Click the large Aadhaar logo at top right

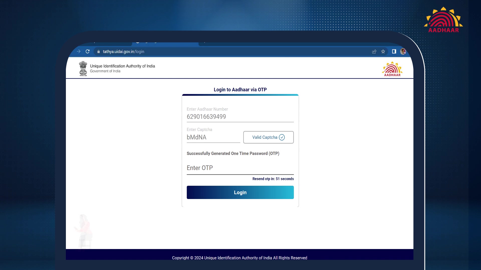click(443, 20)
